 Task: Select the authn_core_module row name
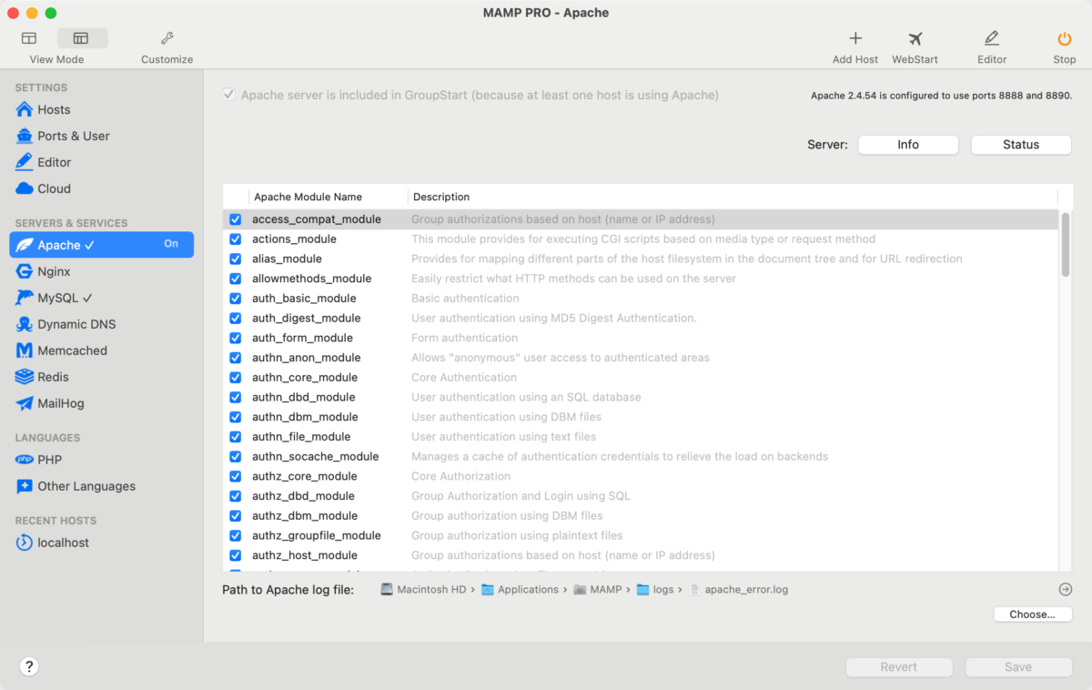point(305,378)
